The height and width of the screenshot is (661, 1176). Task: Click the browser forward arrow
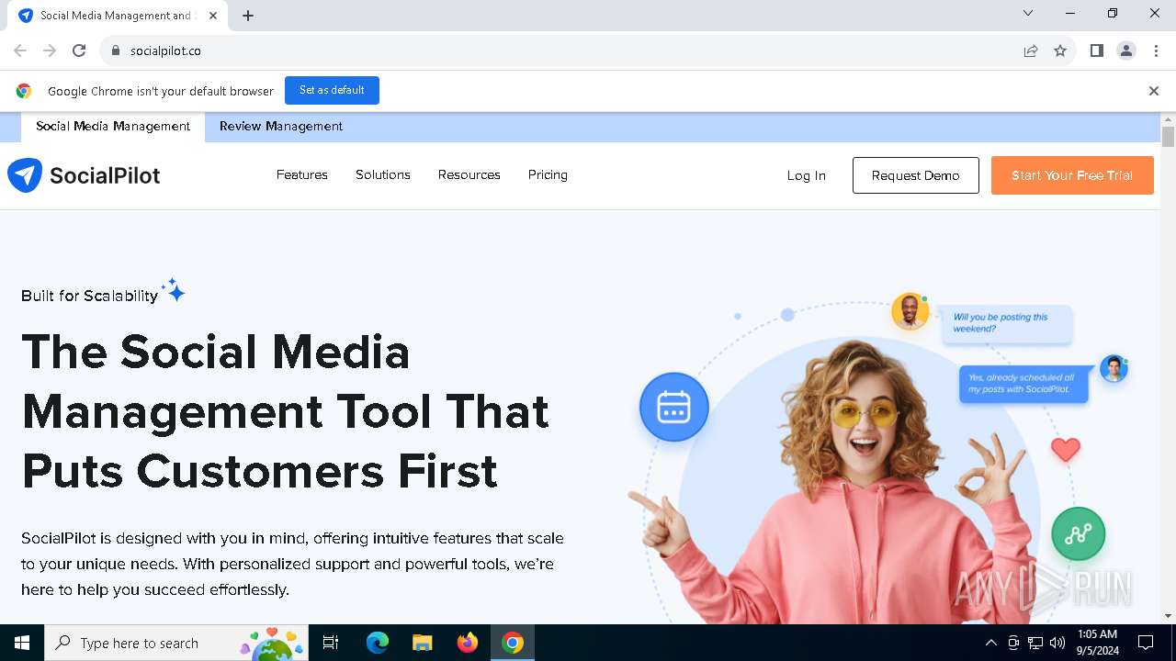[x=50, y=50]
